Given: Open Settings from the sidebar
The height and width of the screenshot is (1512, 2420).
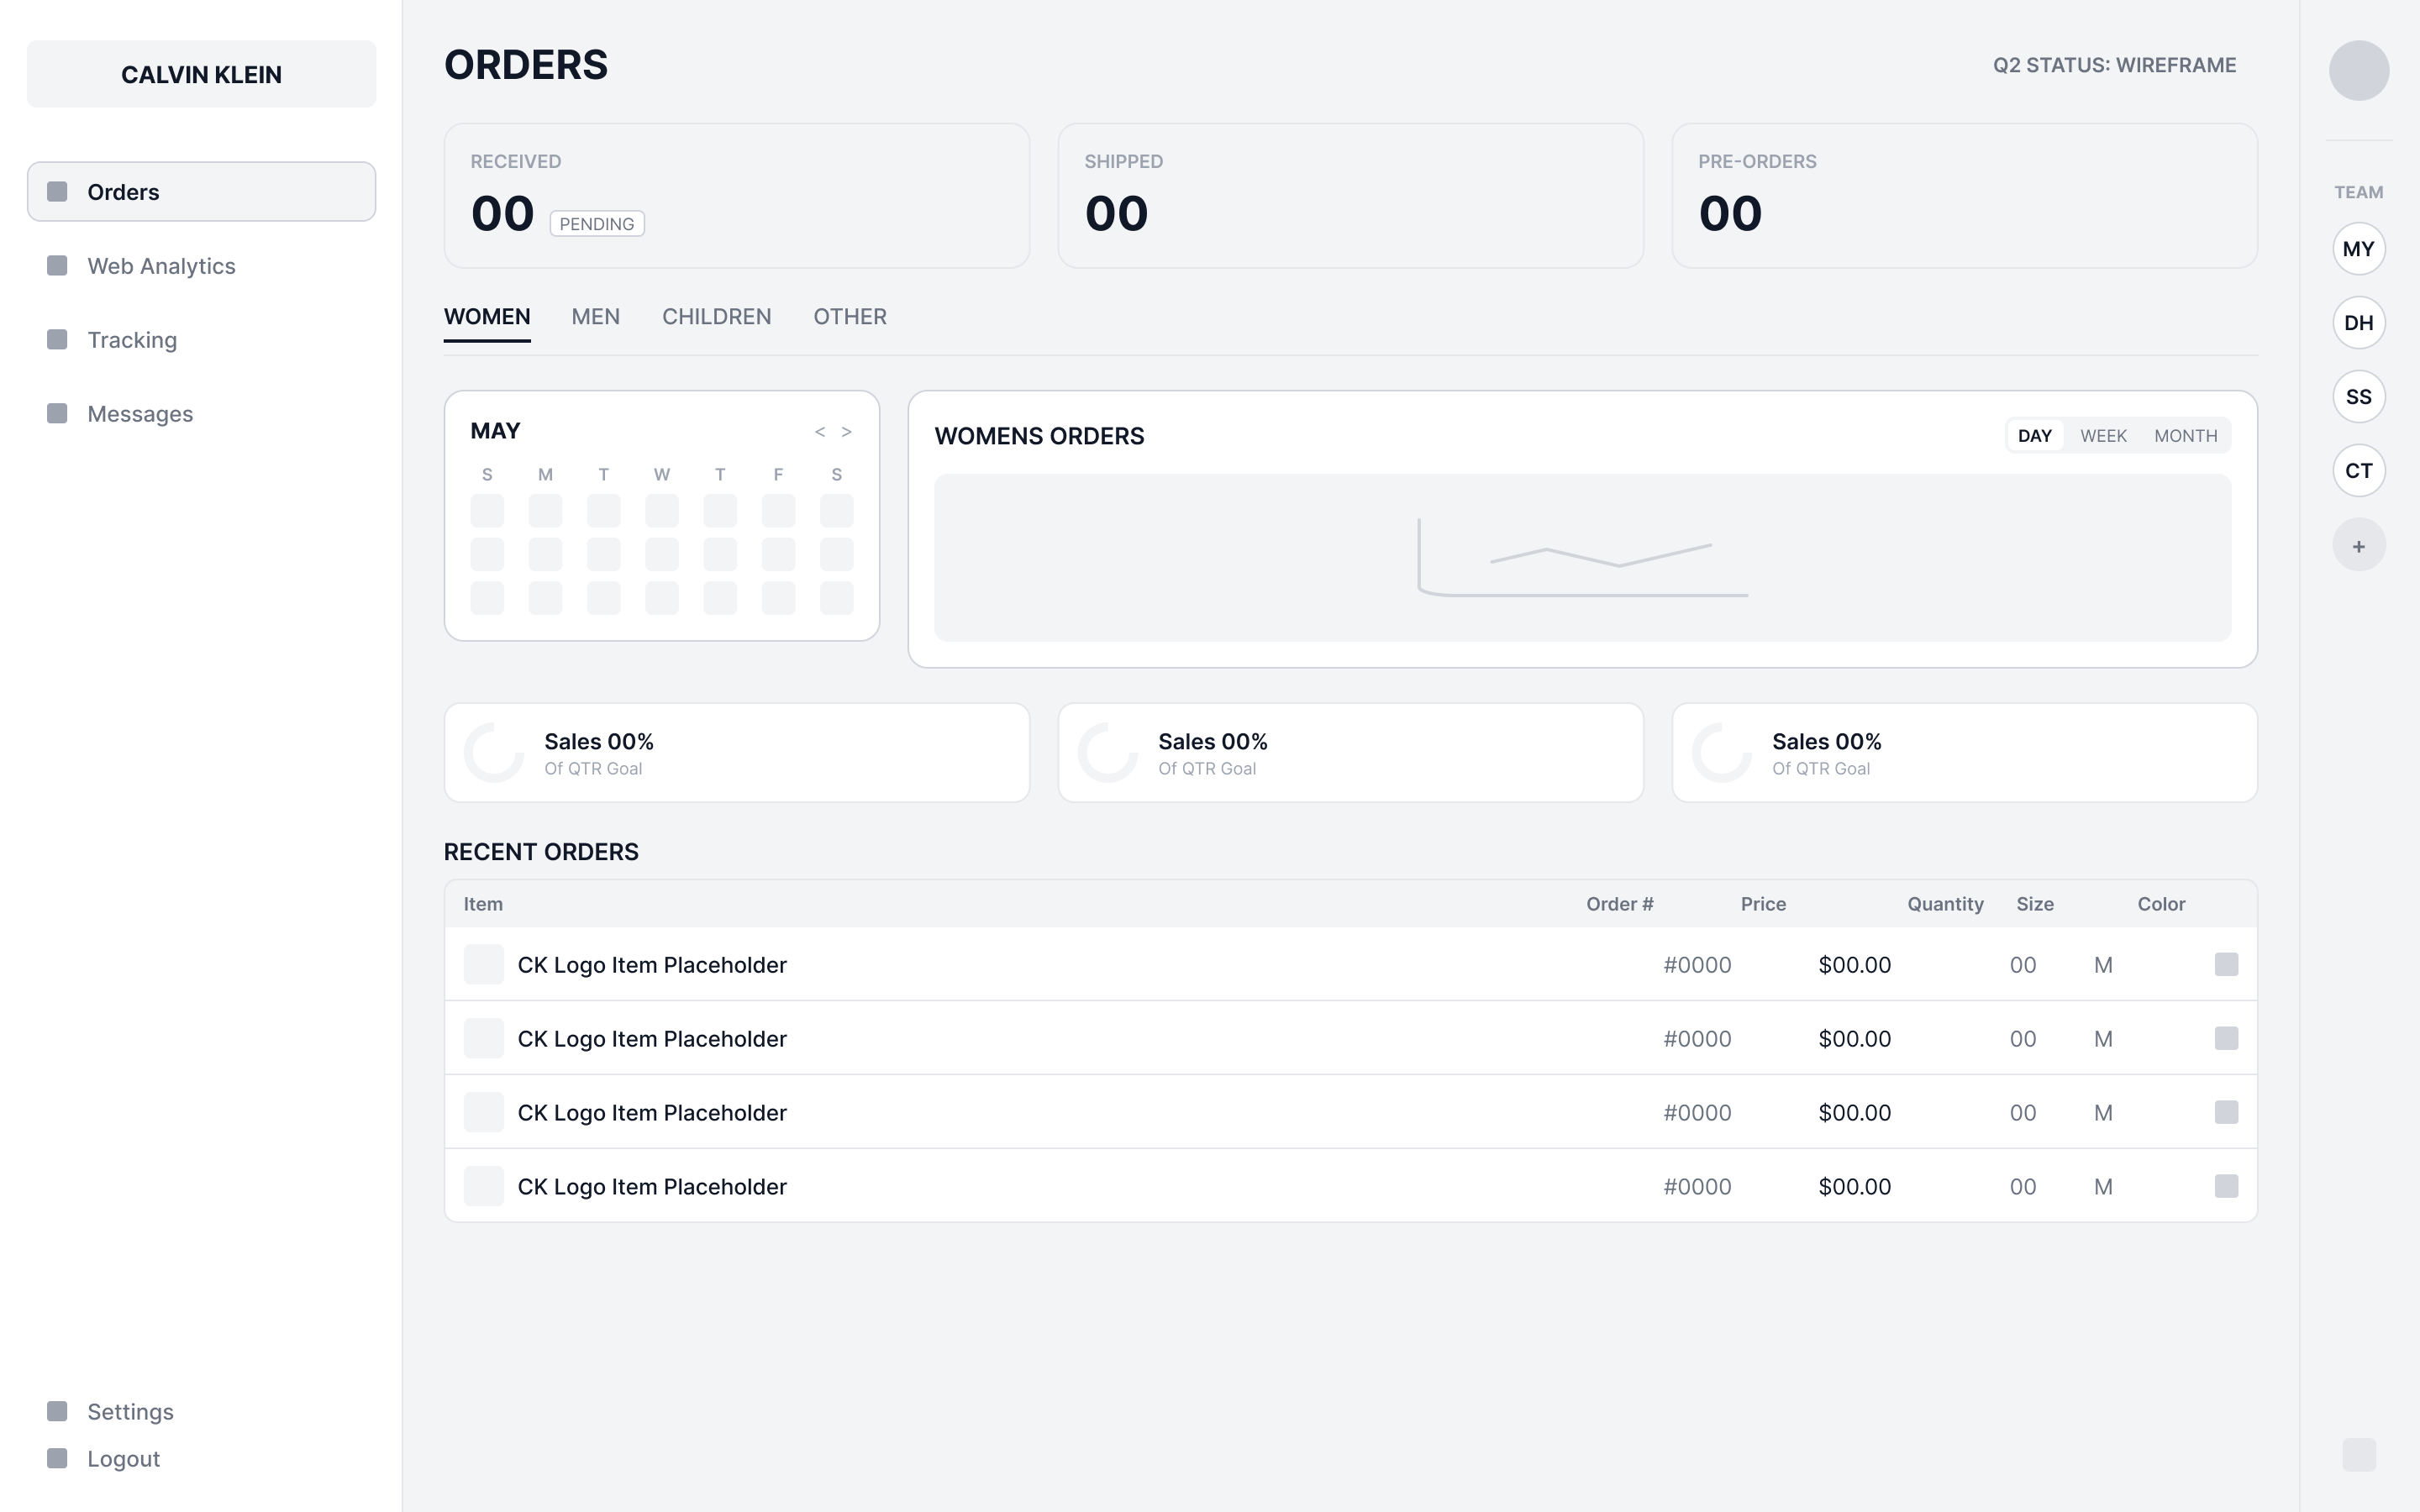Looking at the screenshot, I should tap(201, 1411).
